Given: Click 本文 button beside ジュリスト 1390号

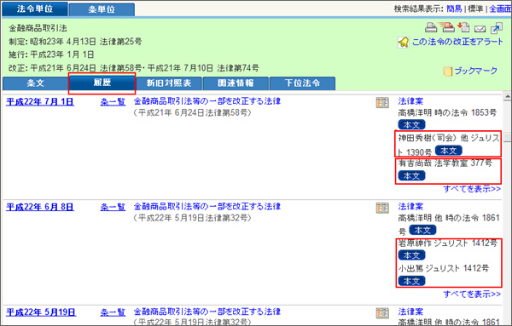Looking at the screenshot, I should click(448, 151).
